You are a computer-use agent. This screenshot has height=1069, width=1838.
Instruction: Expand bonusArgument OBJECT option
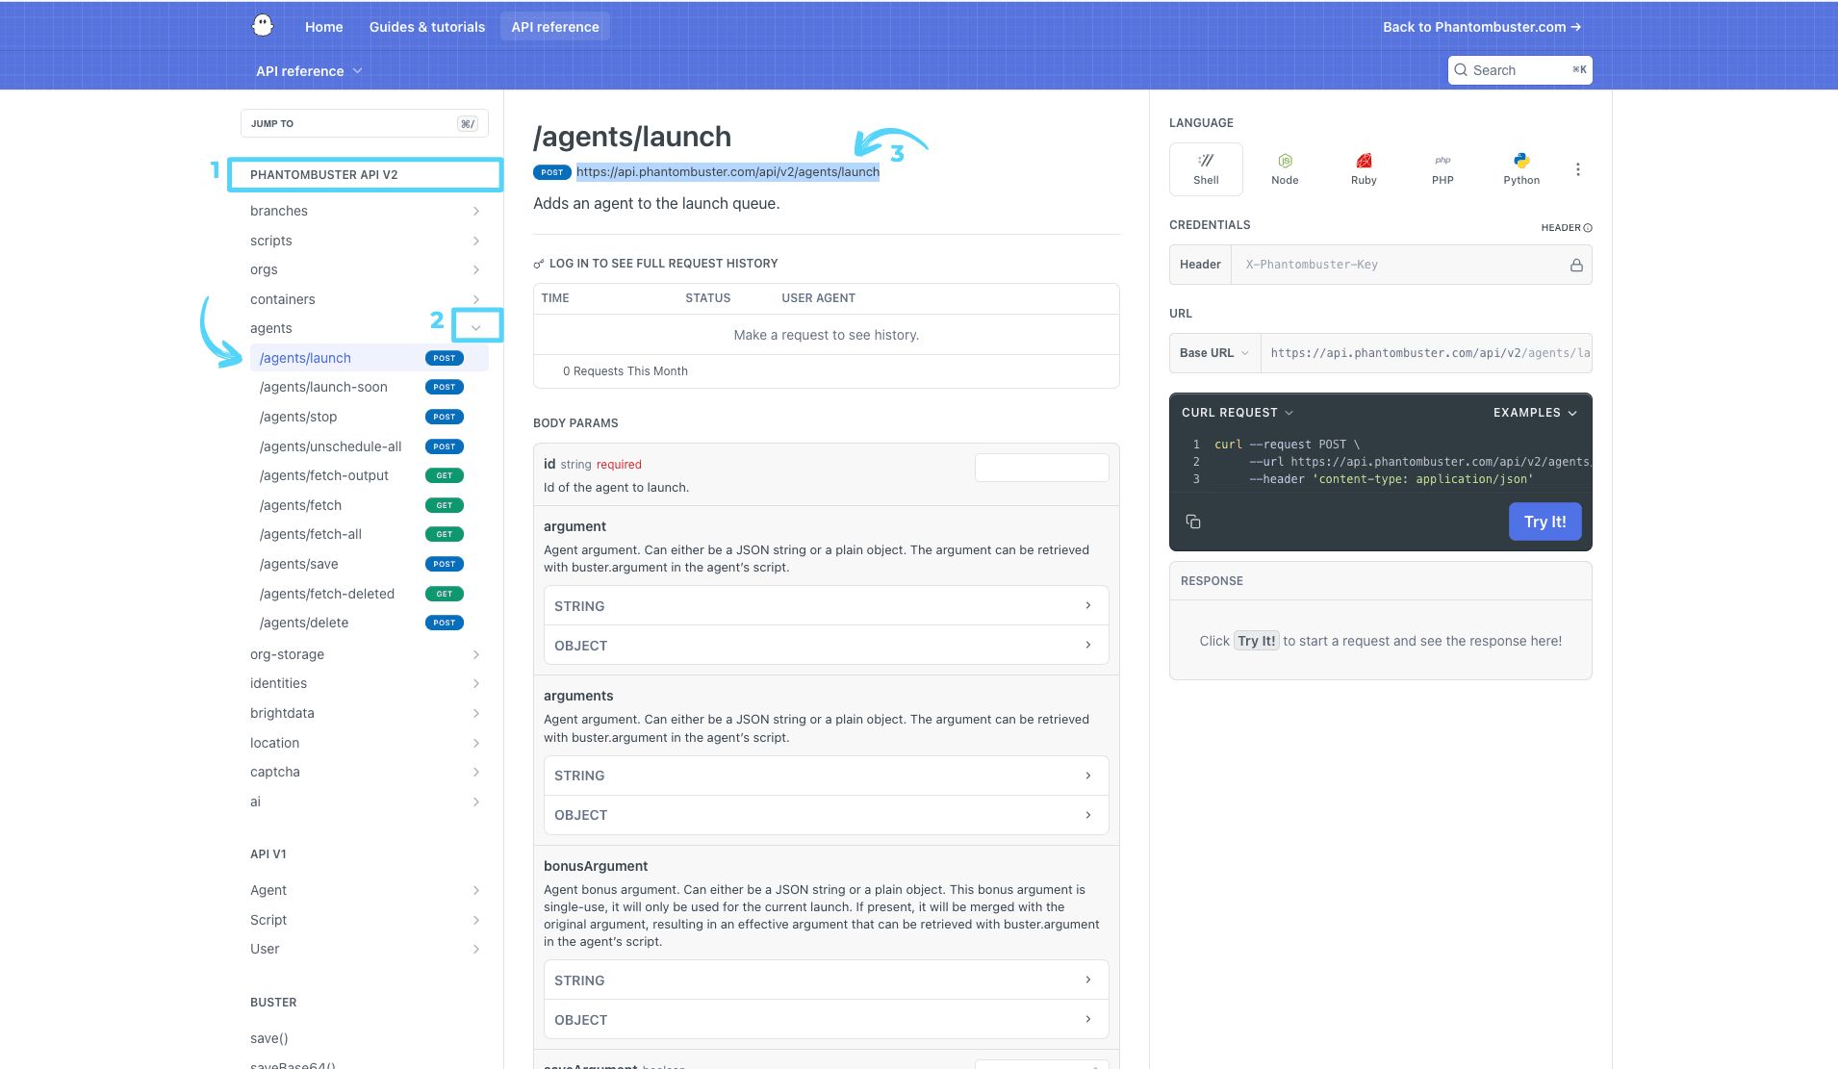point(826,1020)
